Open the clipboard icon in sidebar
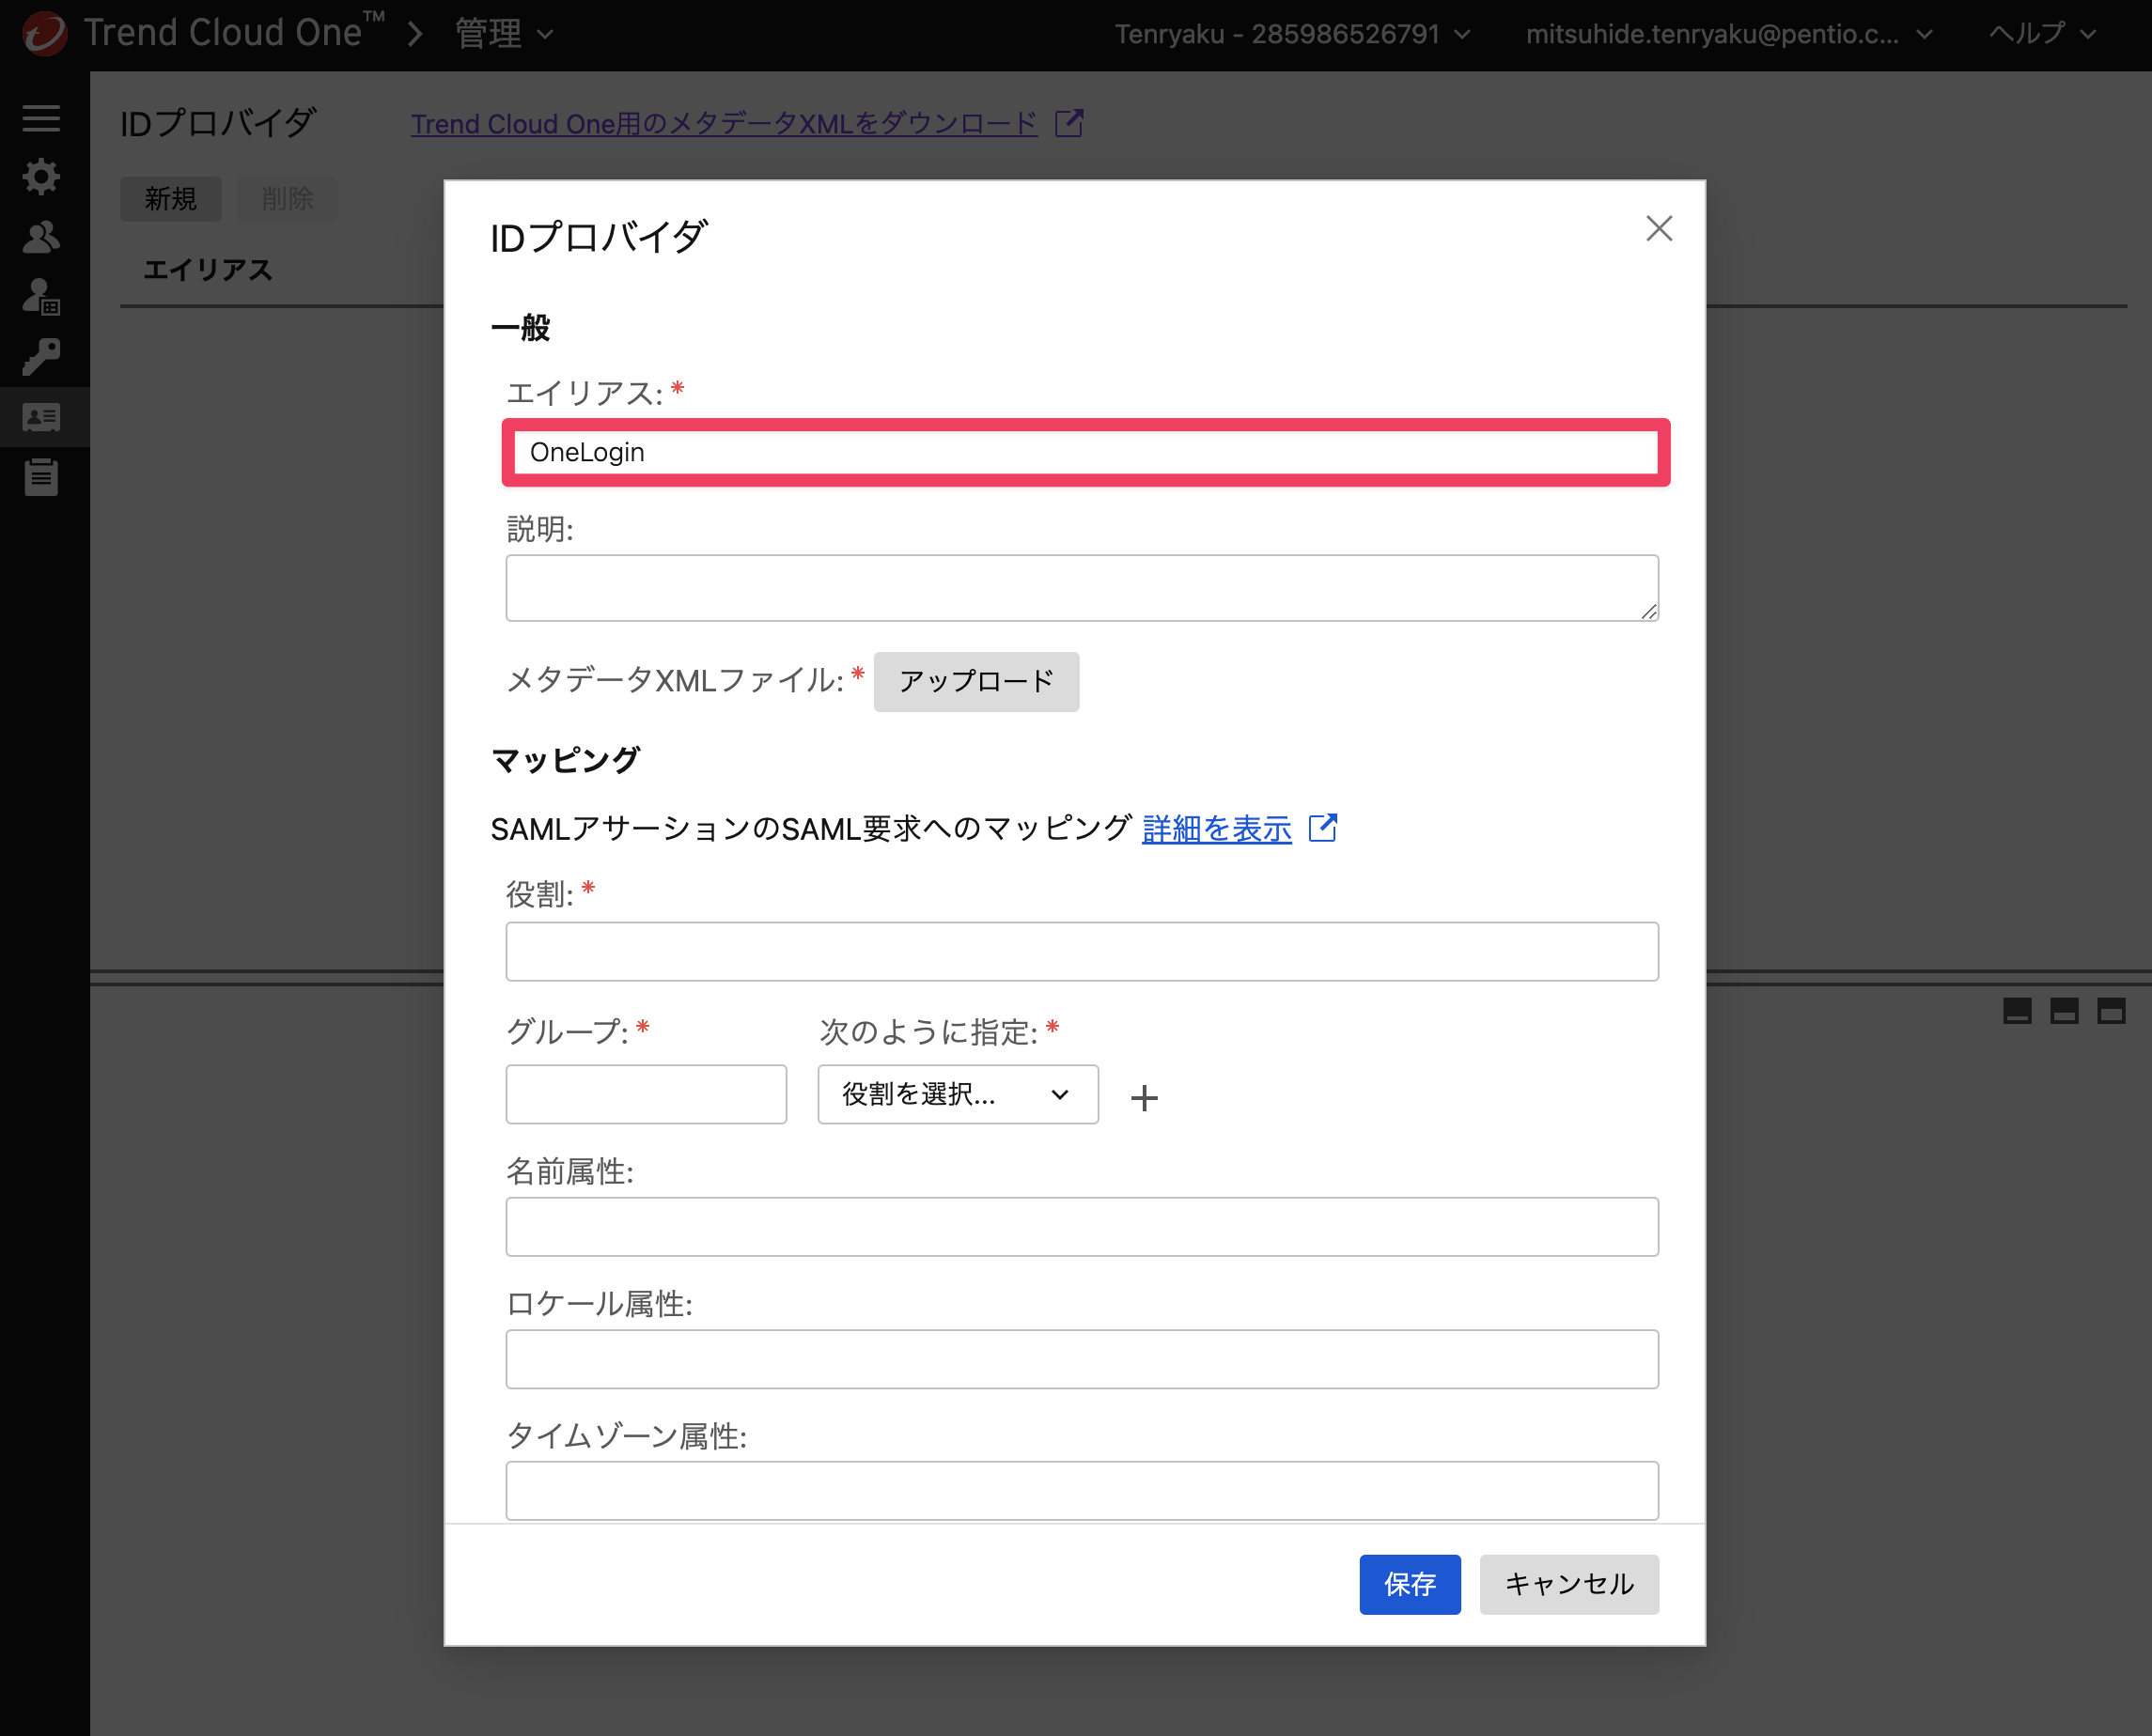The width and height of the screenshot is (2152, 1736). point(41,476)
